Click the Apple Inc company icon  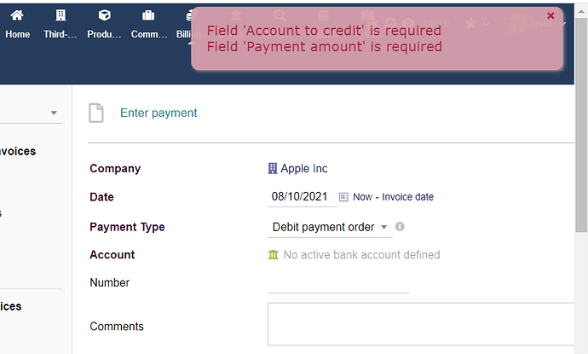coord(273,169)
